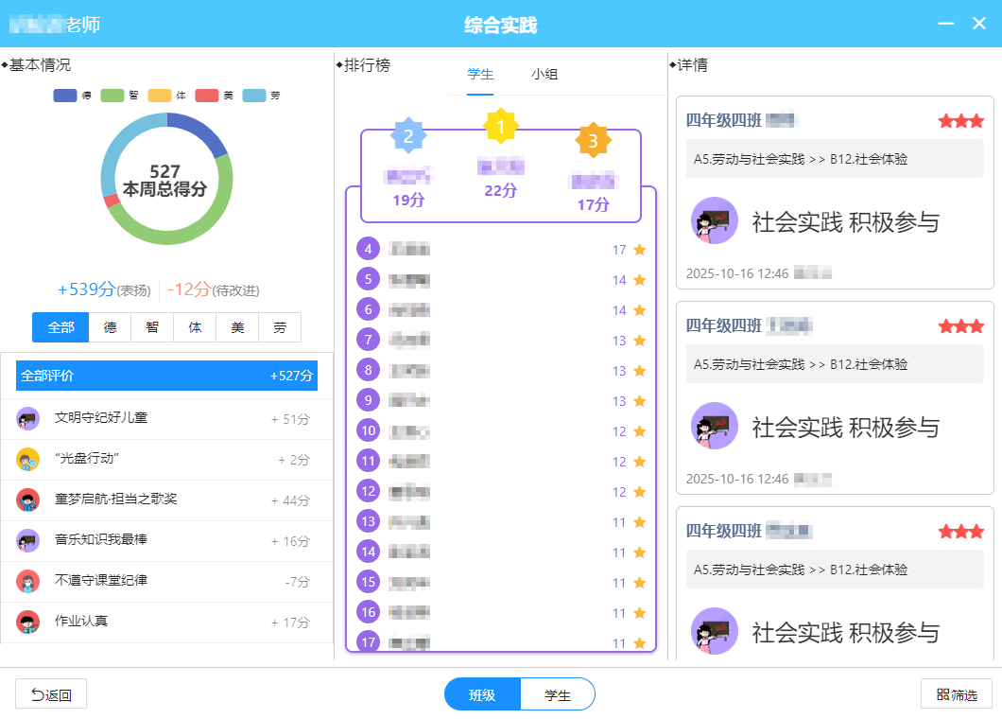Select the 全部评价 summary row

point(166,376)
